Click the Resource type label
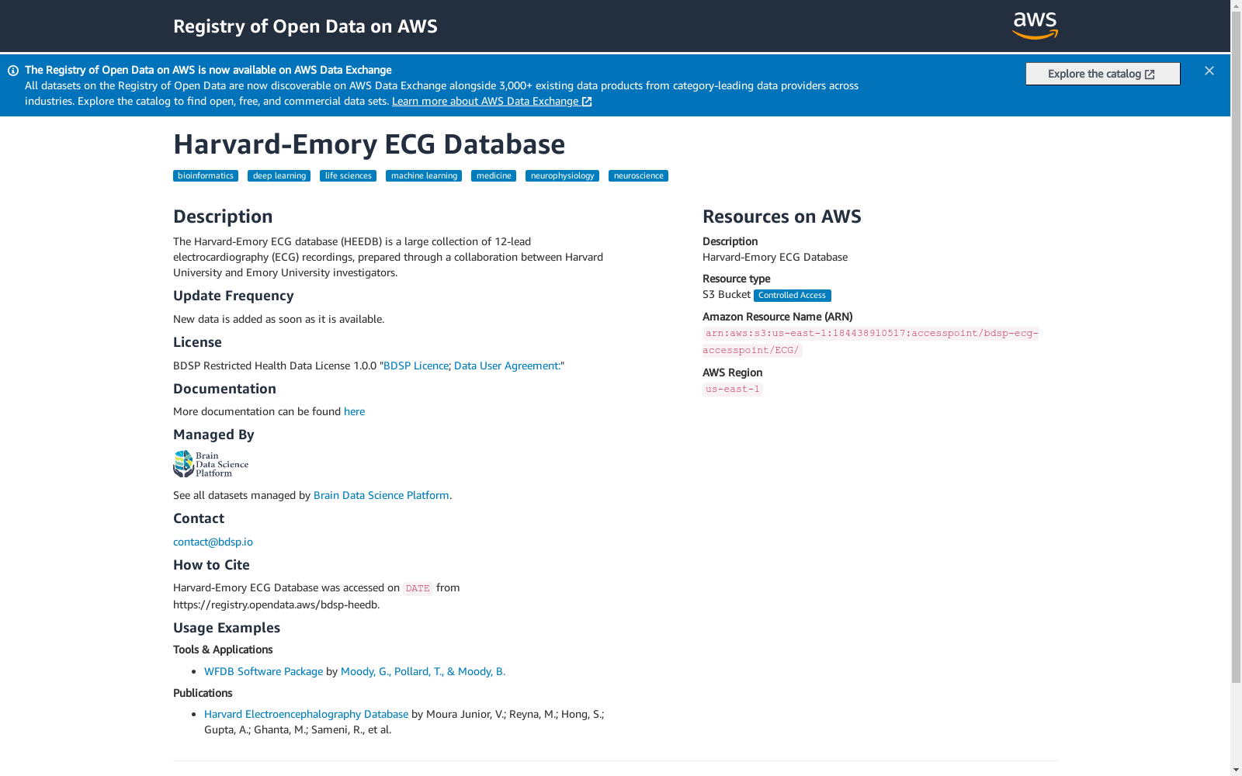 [x=736, y=279]
